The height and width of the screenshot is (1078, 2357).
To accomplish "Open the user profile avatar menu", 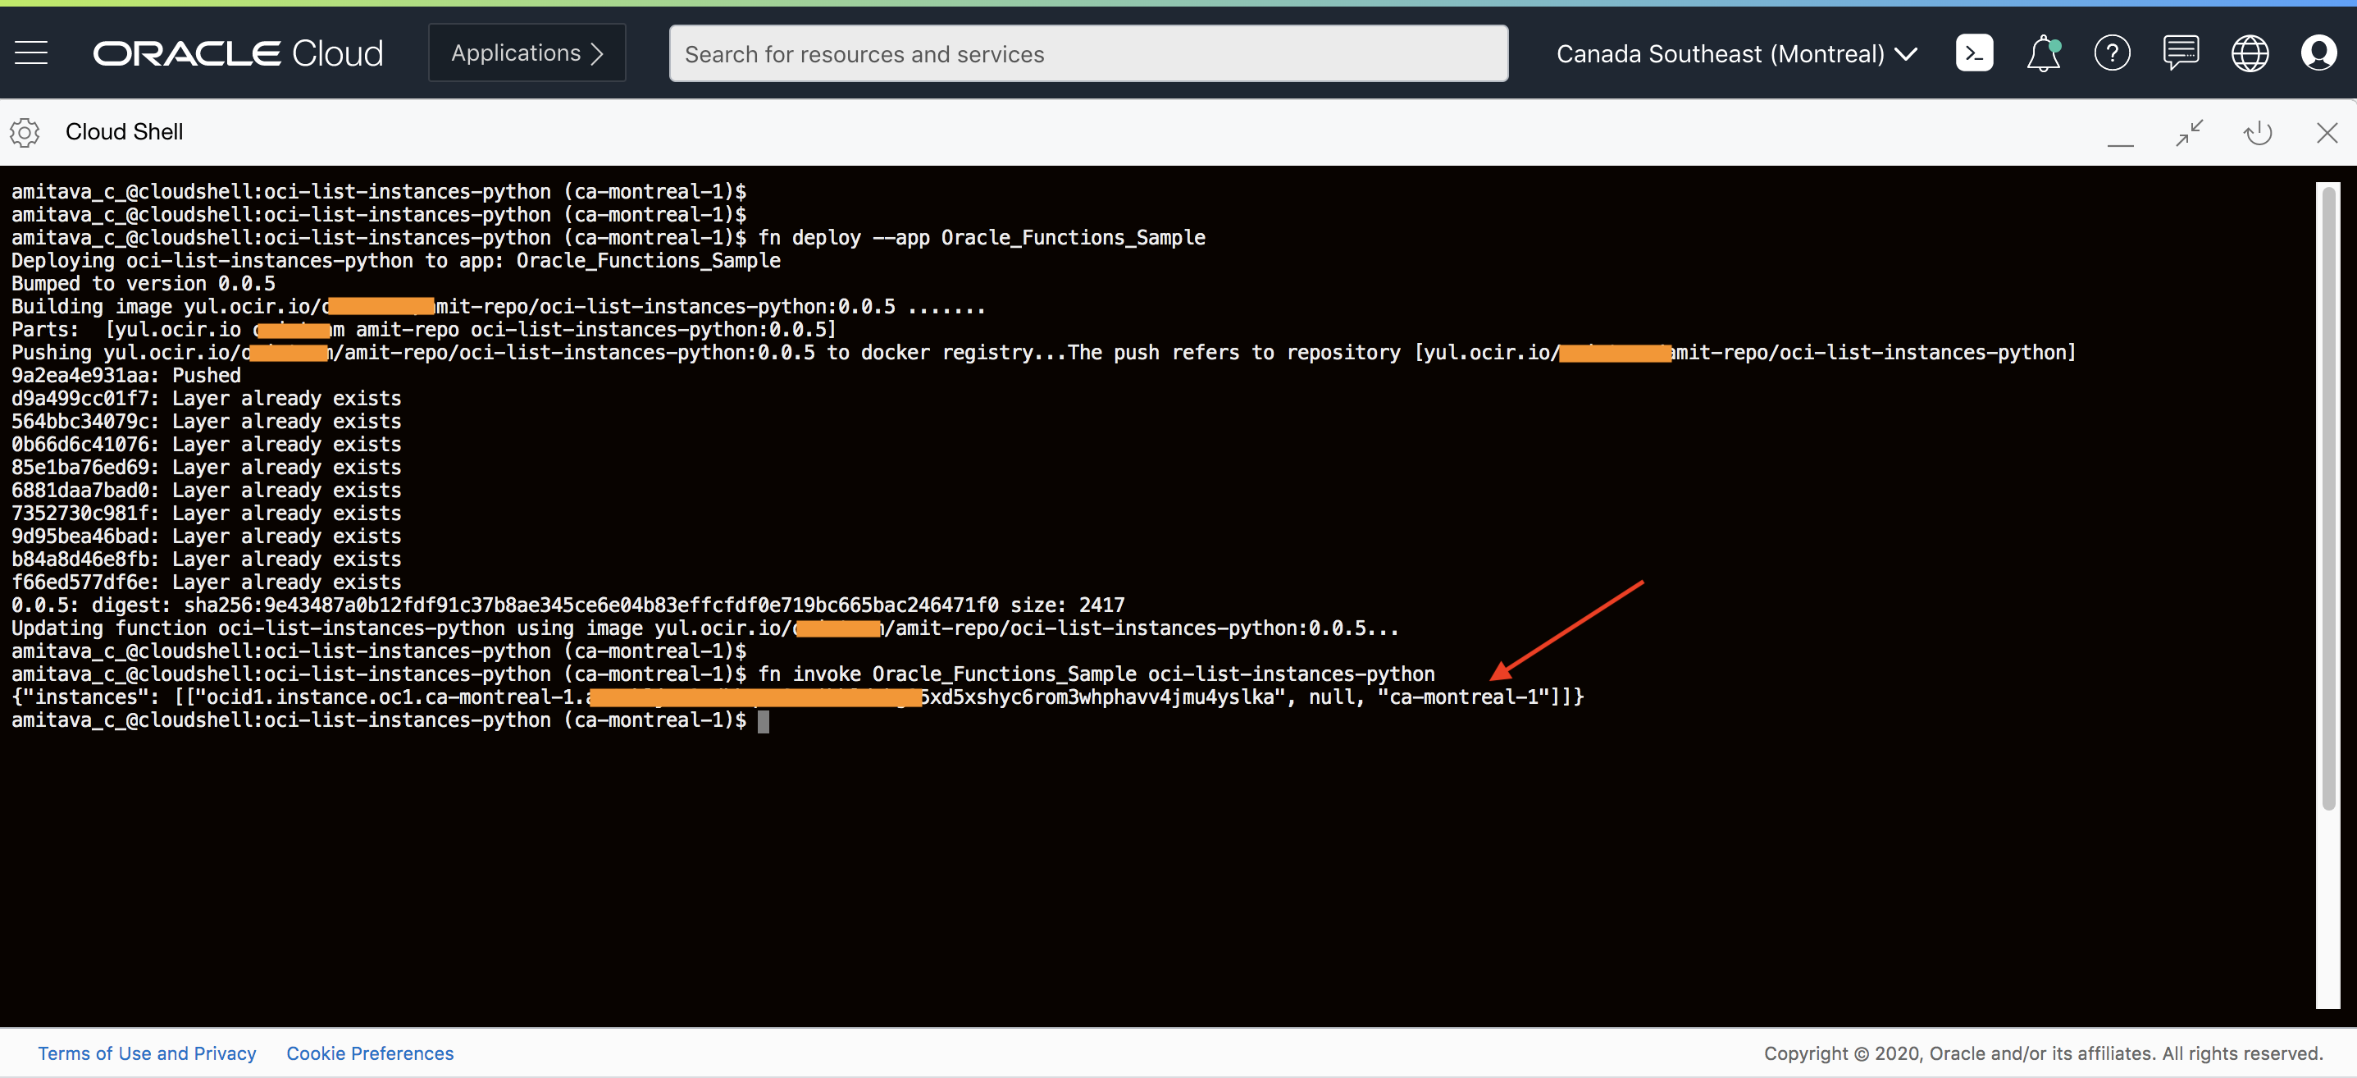I will click(2318, 53).
